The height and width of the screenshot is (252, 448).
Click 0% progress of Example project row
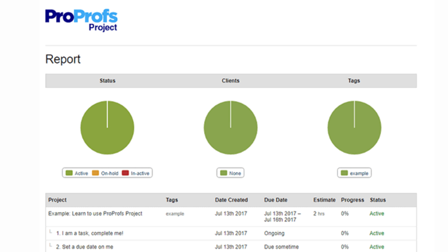pyautogui.click(x=345, y=213)
